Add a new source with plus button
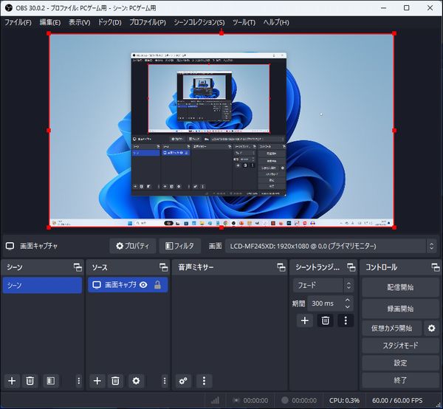Screen dimensions: 443x409 97,381
